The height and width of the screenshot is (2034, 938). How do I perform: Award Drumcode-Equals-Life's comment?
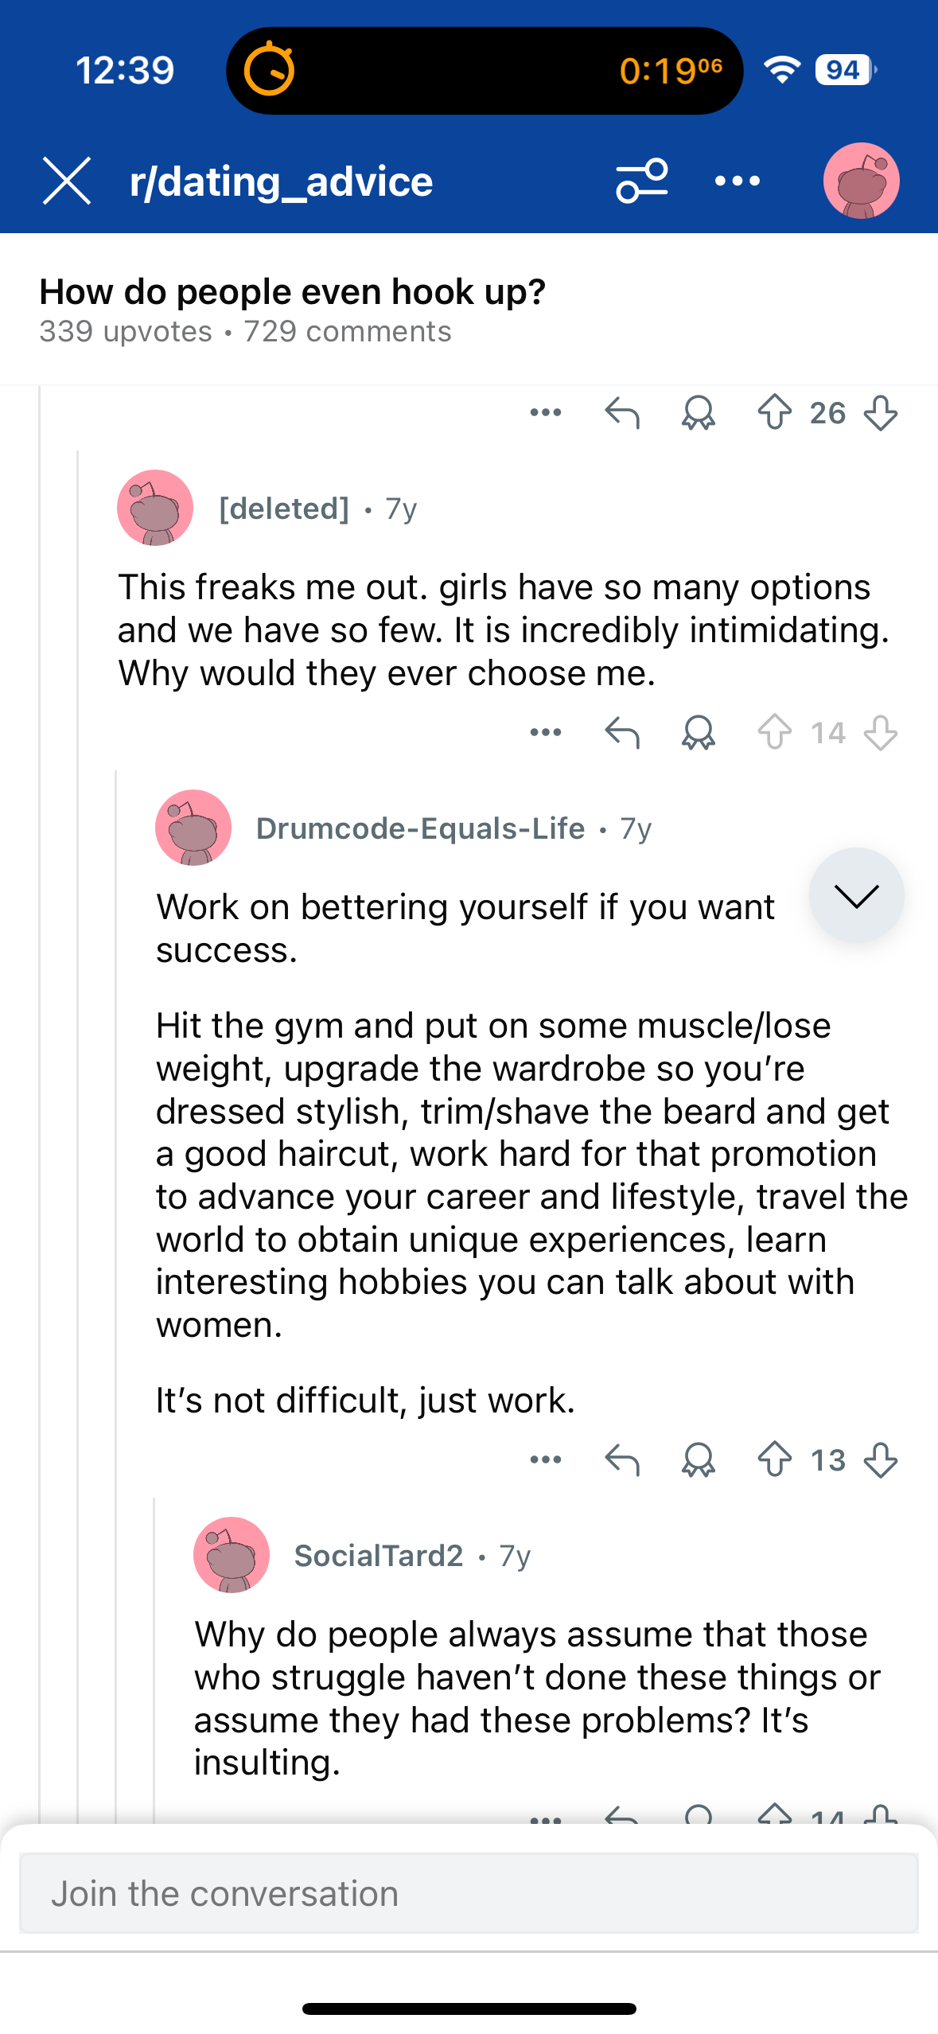[698, 1459]
